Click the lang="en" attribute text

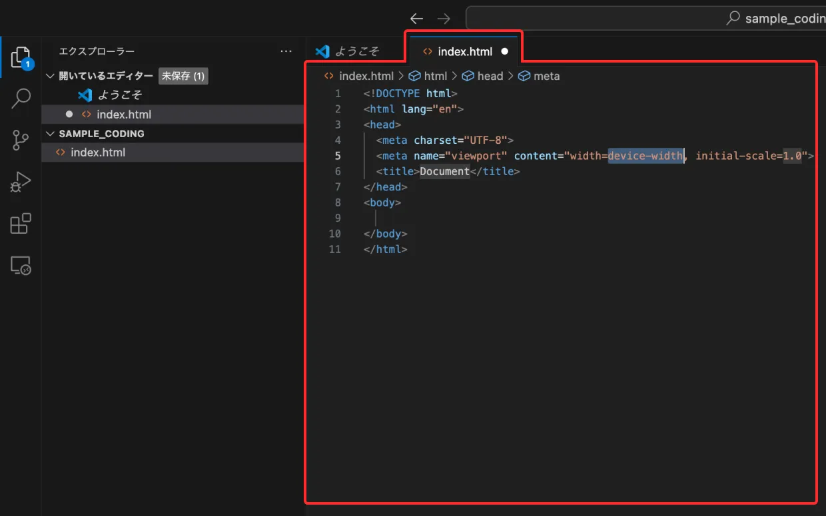click(x=430, y=109)
